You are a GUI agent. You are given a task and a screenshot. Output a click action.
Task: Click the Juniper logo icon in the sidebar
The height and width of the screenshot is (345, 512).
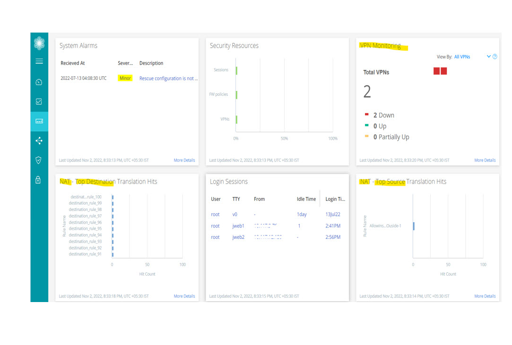coord(39,43)
